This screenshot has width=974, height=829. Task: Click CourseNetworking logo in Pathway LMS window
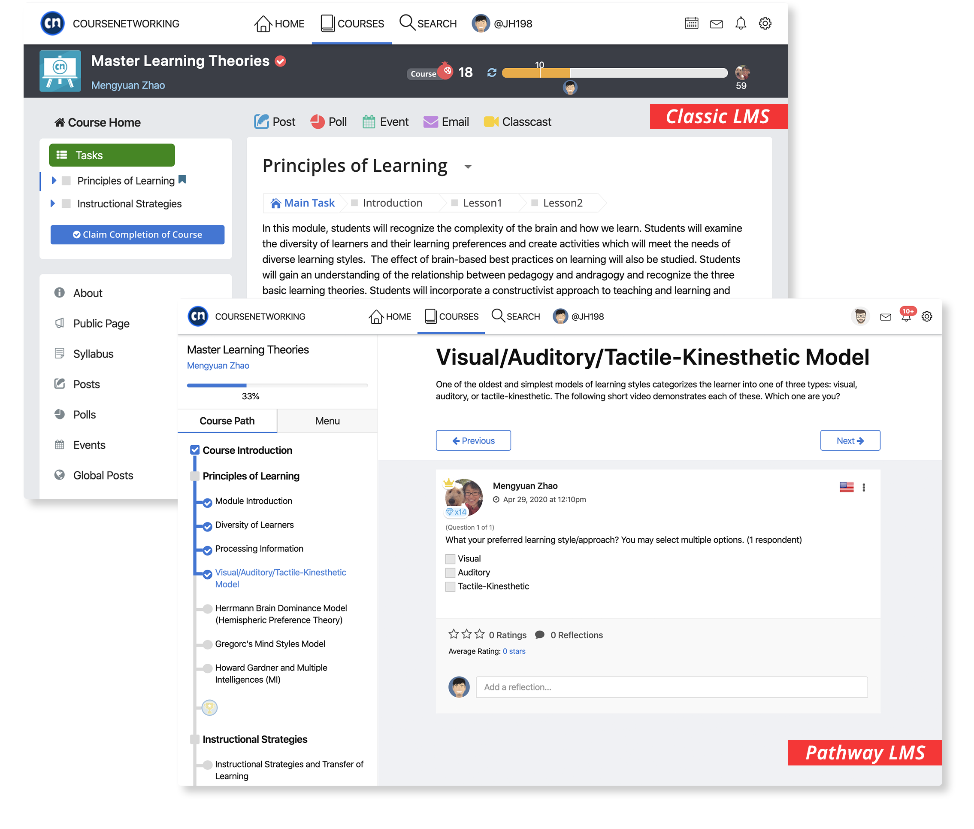[198, 316]
